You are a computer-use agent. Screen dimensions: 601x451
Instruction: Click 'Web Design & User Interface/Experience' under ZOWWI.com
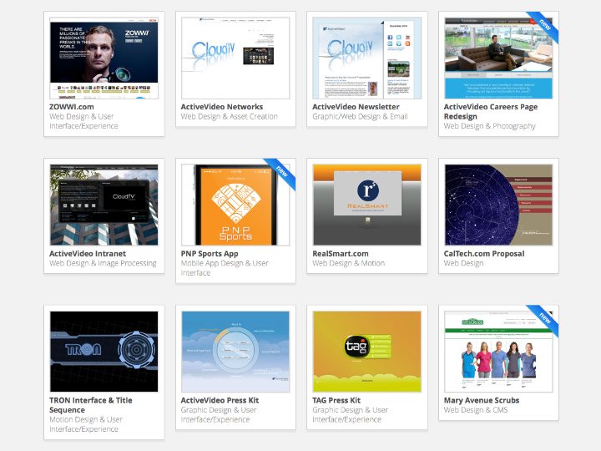coord(83,121)
